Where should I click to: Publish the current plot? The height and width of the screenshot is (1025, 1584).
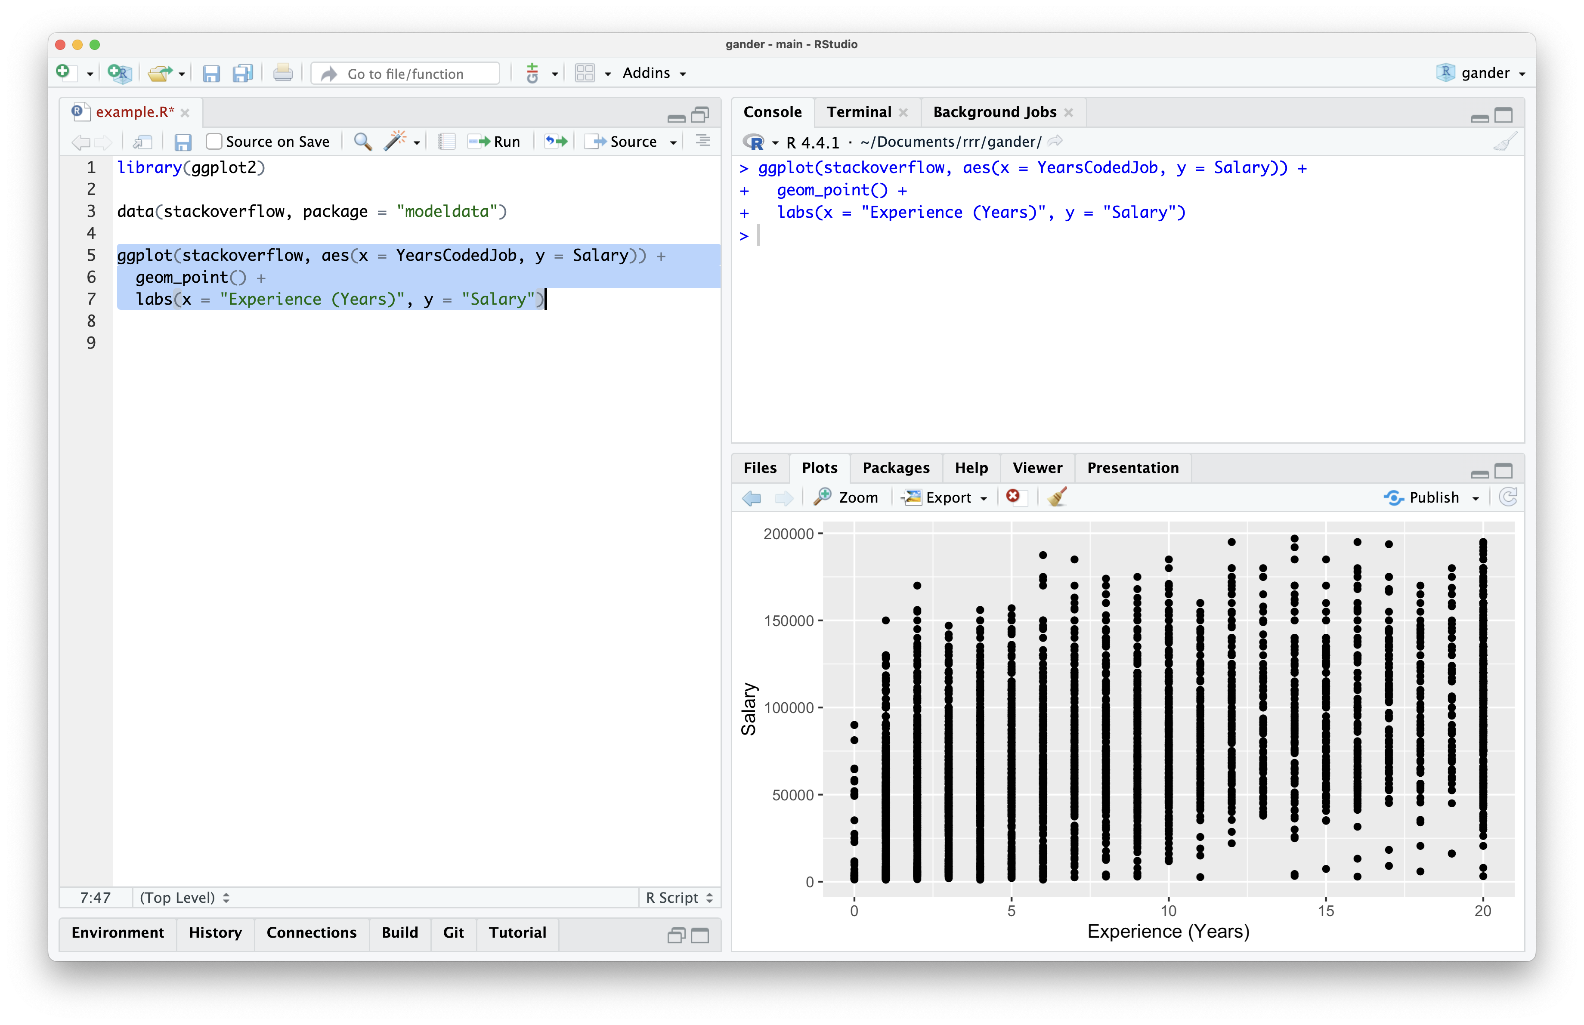point(1432,497)
